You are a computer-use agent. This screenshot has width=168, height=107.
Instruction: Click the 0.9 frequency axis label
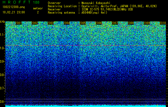(x=2, y=62)
